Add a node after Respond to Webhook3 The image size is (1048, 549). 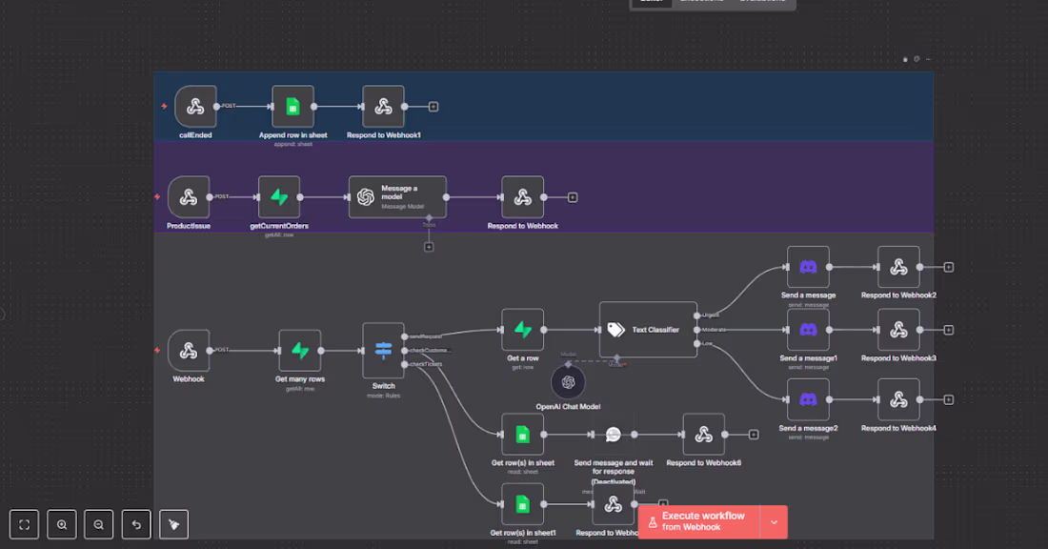coord(948,330)
